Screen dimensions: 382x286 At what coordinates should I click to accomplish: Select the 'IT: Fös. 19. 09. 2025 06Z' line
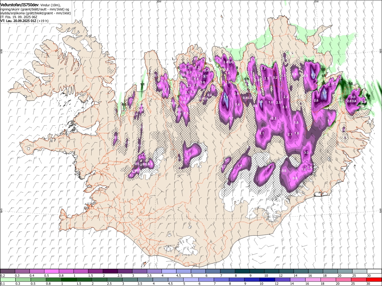coord(18,17)
